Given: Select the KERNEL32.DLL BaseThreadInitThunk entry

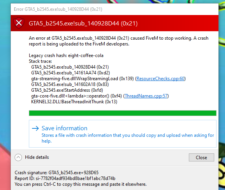Looking at the screenshot, I should (x=74, y=102).
